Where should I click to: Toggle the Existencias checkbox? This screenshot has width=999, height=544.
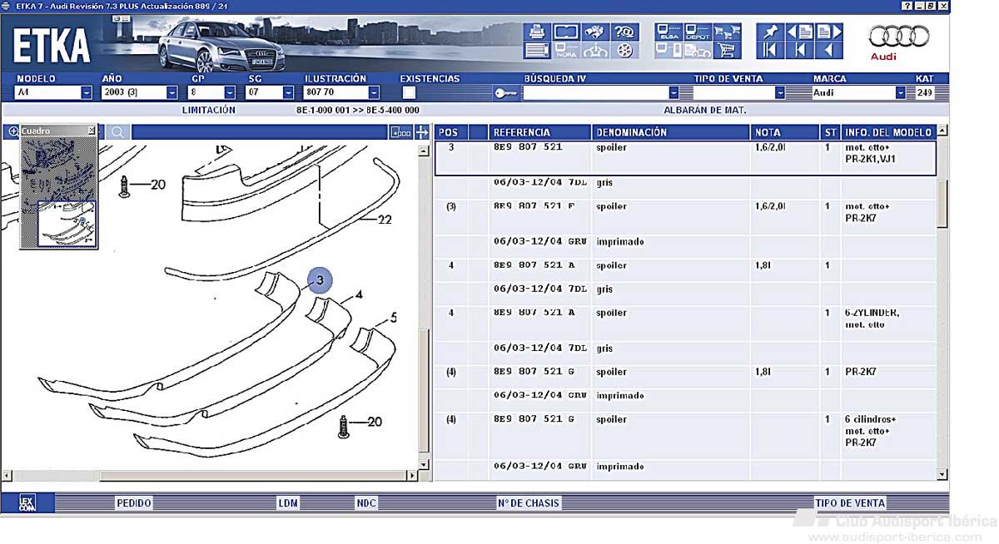[x=410, y=93]
